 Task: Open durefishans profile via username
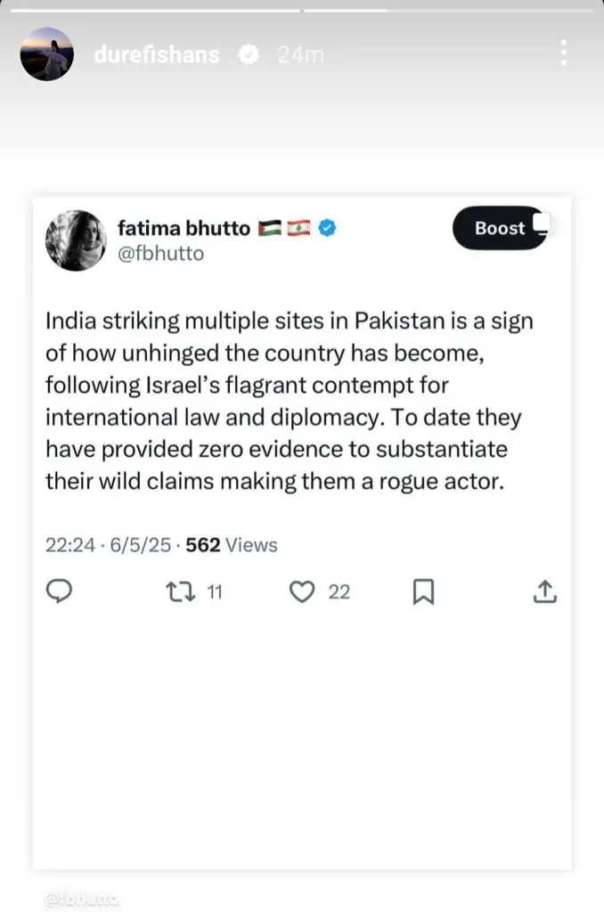[156, 54]
